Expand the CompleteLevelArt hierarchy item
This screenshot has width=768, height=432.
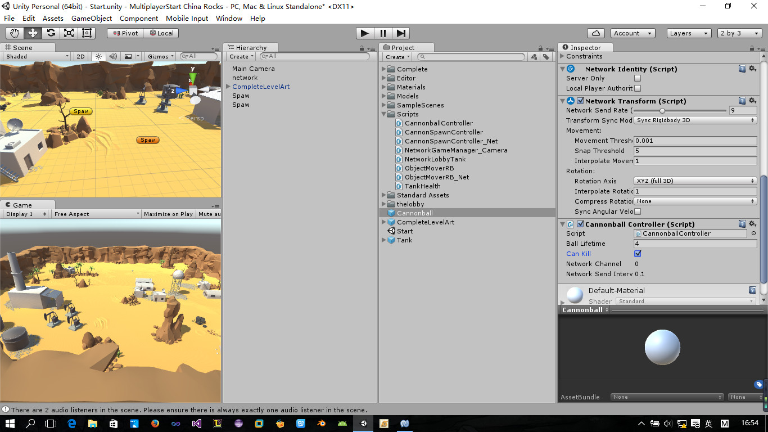click(x=228, y=87)
